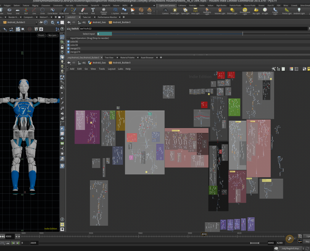Screen dimensions: 310x251
Task: Click the Spray Paint shelf tool
Action: click(84, 10)
